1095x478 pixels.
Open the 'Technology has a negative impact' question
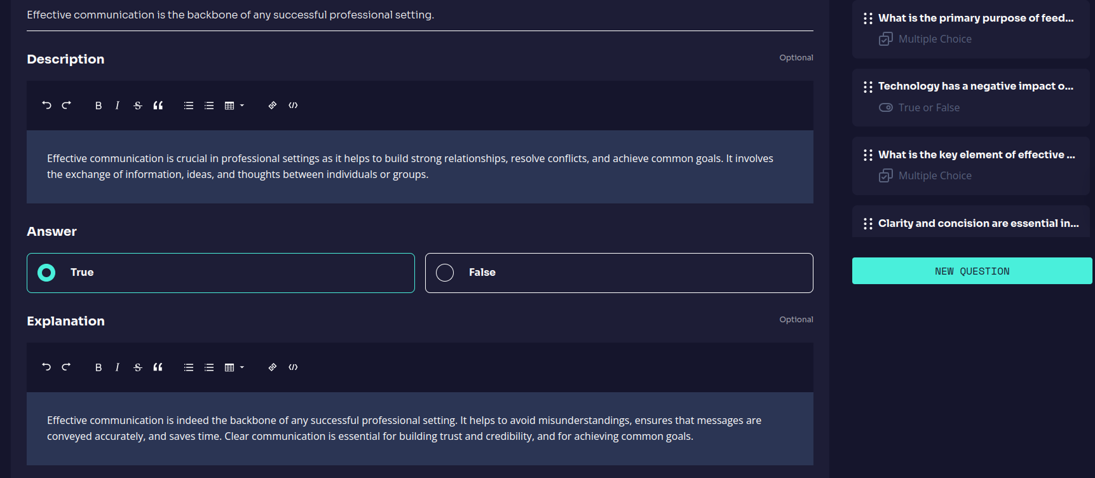point(975,86)
